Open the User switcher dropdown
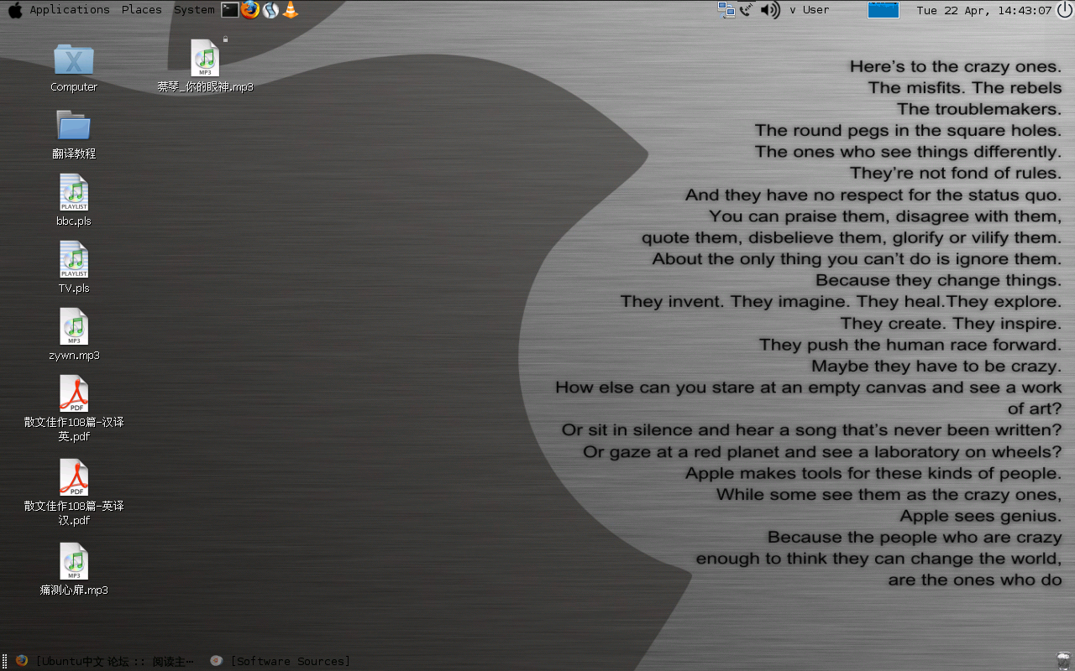 click(810, 10)
